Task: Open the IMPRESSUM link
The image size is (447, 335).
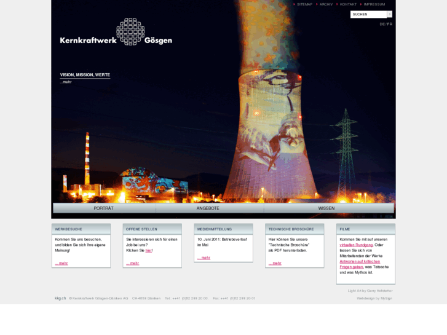Action: [374, 4]
